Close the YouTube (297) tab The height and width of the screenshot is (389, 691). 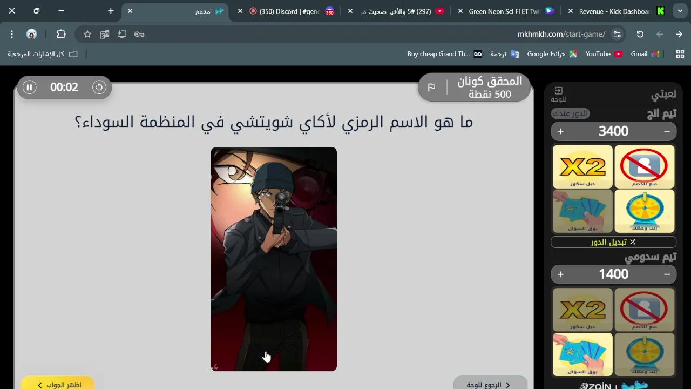point(350,11)
